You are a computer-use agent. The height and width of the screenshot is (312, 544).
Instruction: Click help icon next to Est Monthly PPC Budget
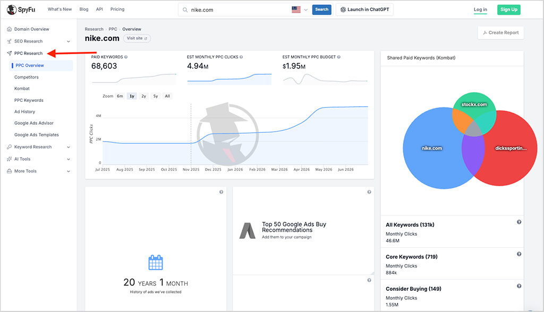pos(338,57)
